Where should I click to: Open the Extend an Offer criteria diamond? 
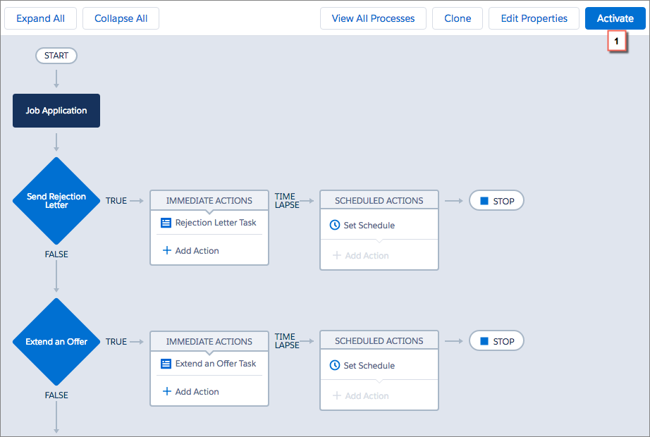(x=56, y=342)
